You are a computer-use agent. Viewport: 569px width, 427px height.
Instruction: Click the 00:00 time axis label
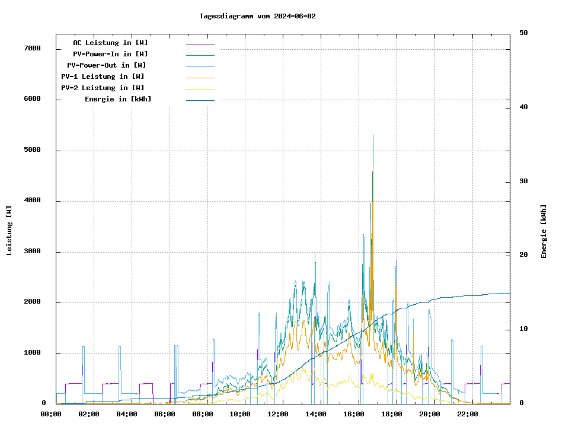[x=51, y=414]
